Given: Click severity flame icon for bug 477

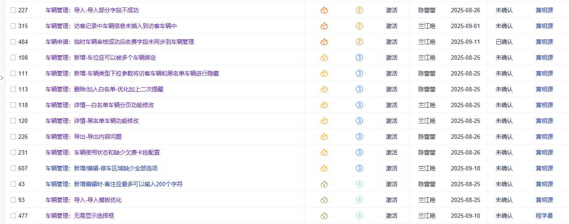Looking at the screenshot, I should click(x=324, y=216).
